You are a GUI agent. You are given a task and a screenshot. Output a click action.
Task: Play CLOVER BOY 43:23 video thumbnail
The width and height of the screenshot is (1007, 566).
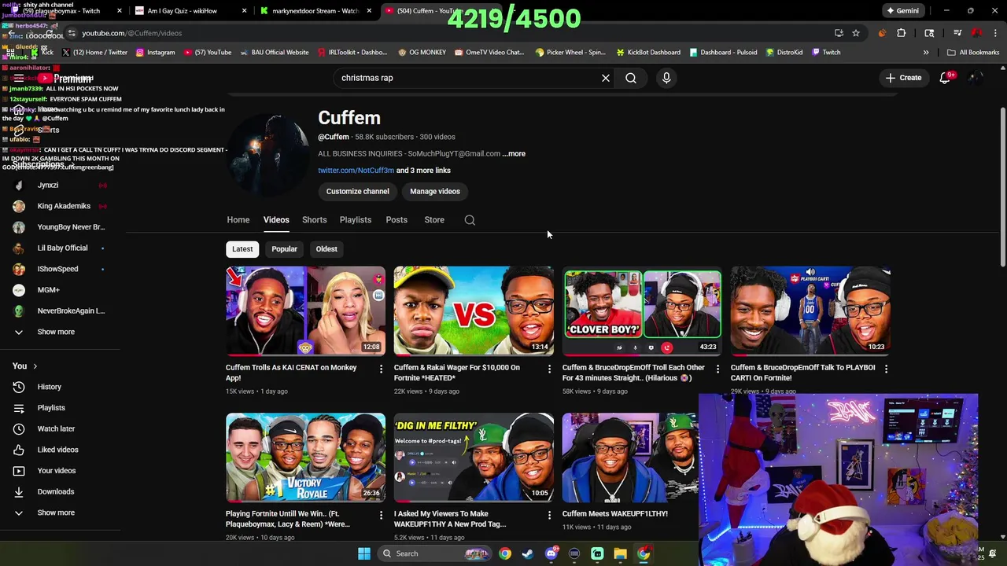[x=642, y=311]
